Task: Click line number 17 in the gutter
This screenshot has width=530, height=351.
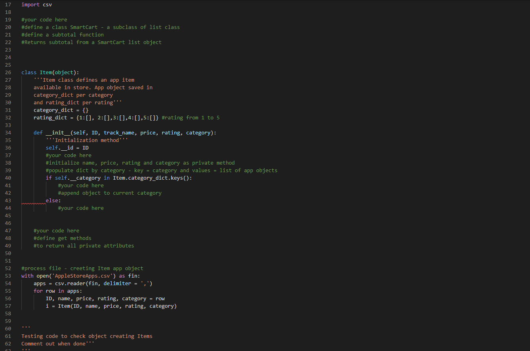Action: point(8,5)
